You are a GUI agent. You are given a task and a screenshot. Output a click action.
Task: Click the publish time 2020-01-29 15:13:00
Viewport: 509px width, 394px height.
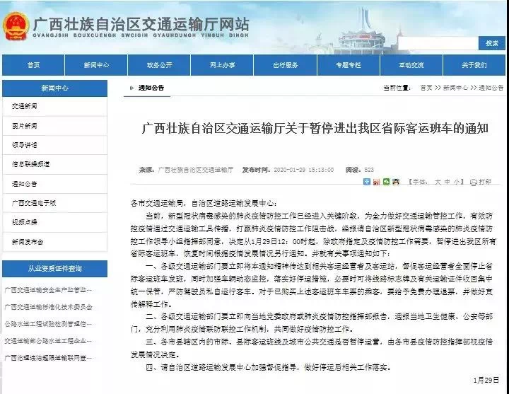(x=304, y=170)
